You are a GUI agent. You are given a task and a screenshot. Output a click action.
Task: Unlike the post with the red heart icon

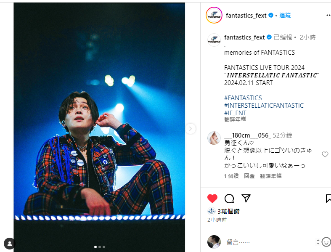pyautogui.click(x=212, y=198)
